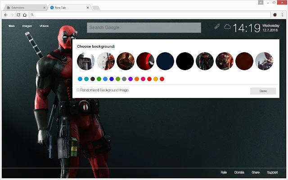
Task: Click the browser forward arrow
Action: click(12, 15)
